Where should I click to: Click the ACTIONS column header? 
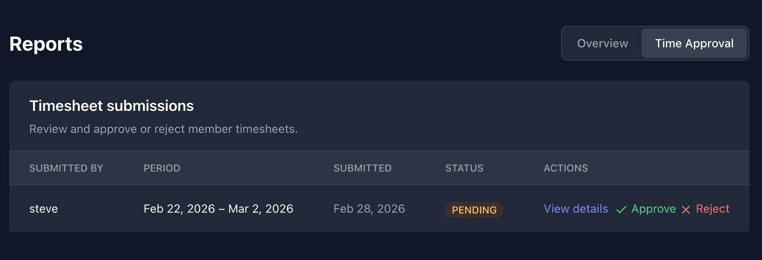click(x=566, y=168)
